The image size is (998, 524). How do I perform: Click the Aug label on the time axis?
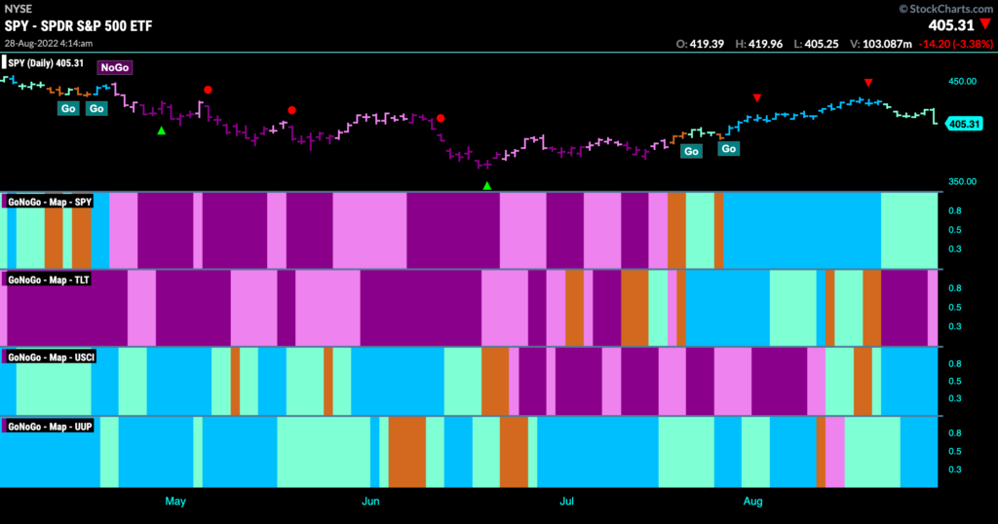tap(753, 501)
